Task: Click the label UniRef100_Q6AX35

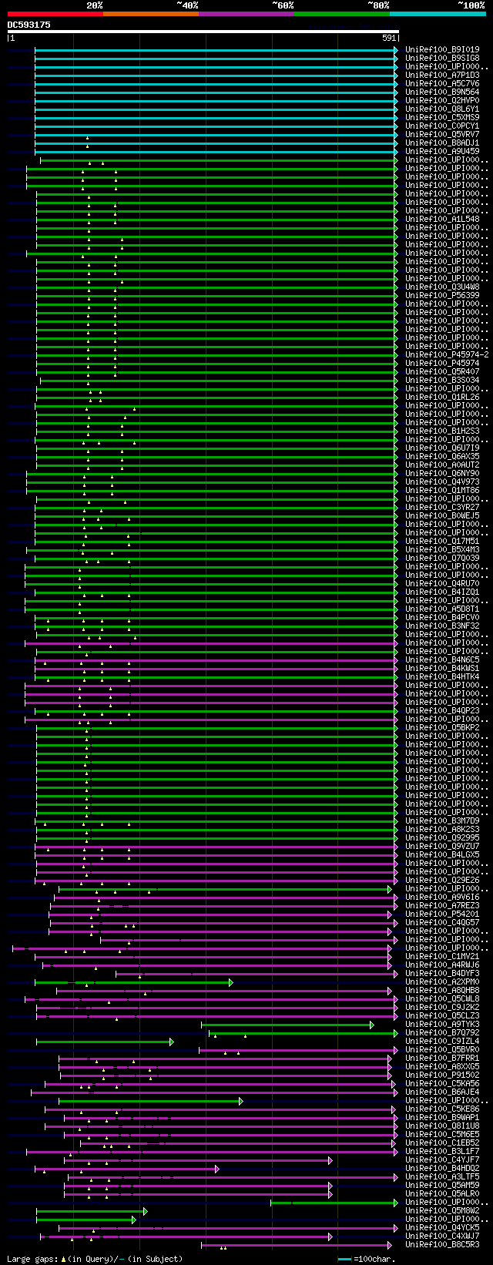Action: click(442, 456)
